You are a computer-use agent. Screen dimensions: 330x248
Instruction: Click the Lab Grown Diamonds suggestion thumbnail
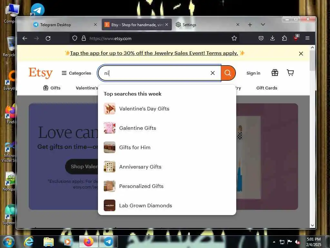pos(110,205)
